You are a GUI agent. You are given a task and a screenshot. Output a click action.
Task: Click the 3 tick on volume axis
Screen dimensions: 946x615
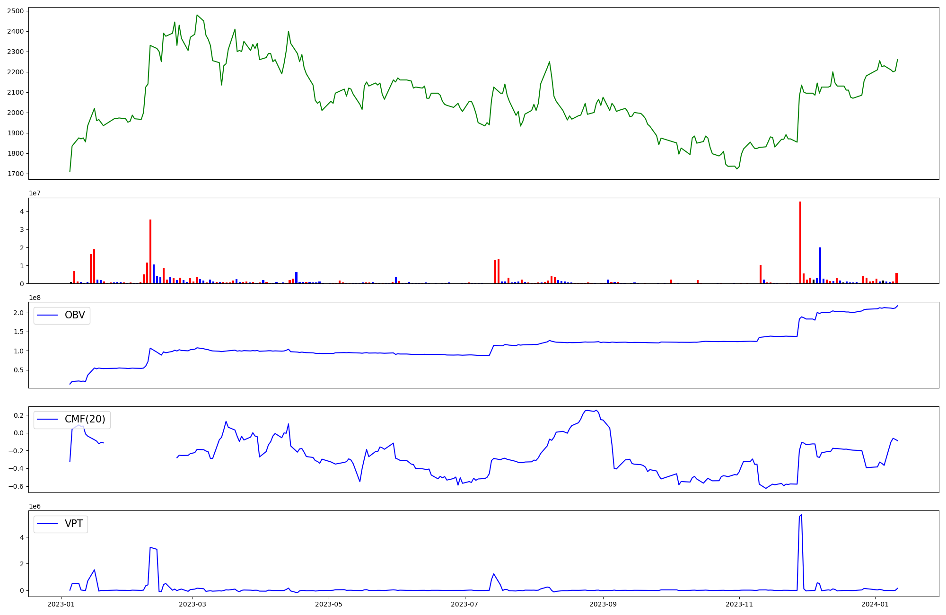tap(22, 229)
